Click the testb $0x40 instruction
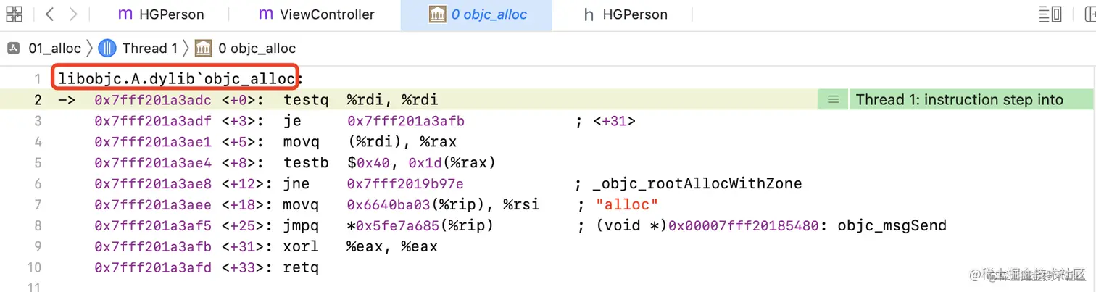The height and width of the screenshot is (292, 1096). [x=389, y=163]
